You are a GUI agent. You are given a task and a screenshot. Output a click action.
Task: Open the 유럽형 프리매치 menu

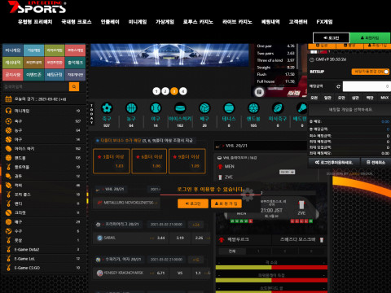coord(35,22)
